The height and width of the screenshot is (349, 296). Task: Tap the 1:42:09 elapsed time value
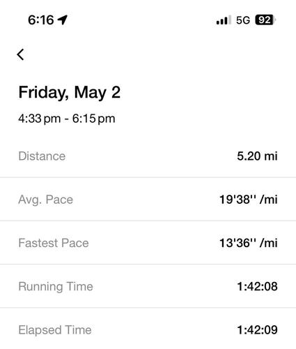tap(257, 330)
